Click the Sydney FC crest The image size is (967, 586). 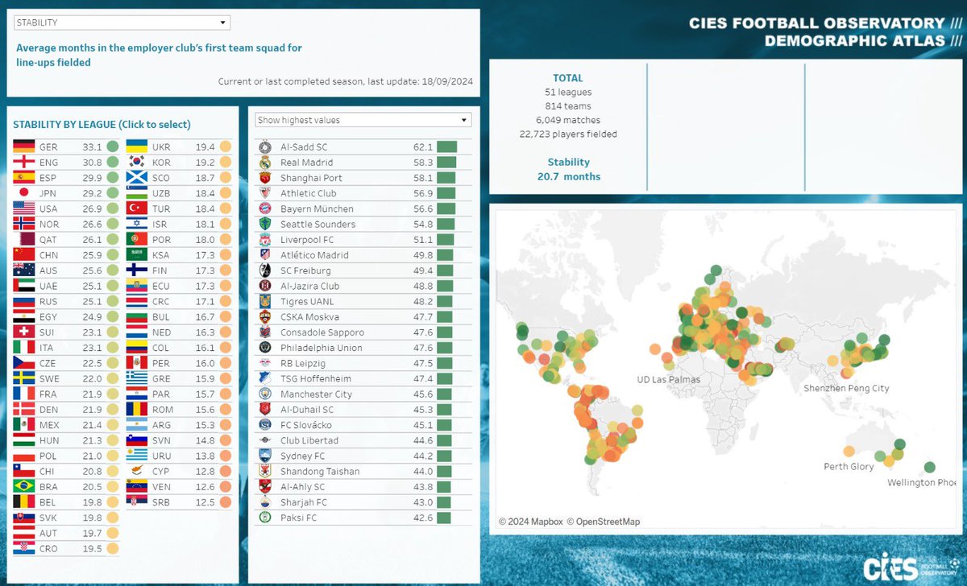click(265, 456)
